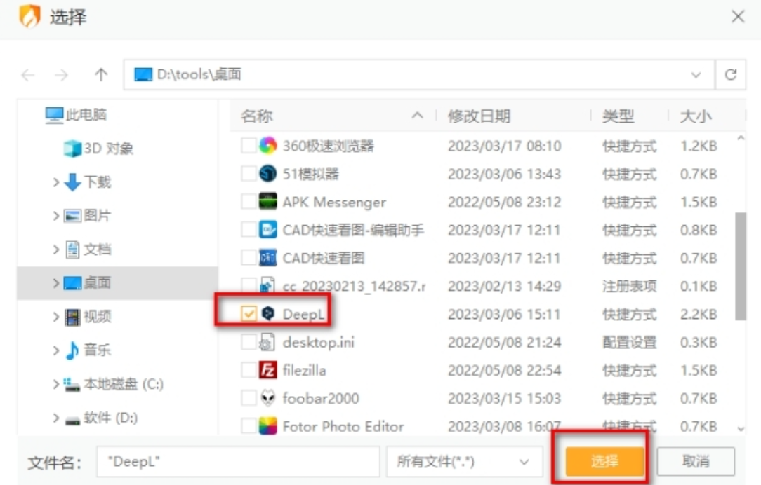This screenshot has width=761, height=485.
Task: Click the refresh icon beside address bar
Action: (731, 75)
